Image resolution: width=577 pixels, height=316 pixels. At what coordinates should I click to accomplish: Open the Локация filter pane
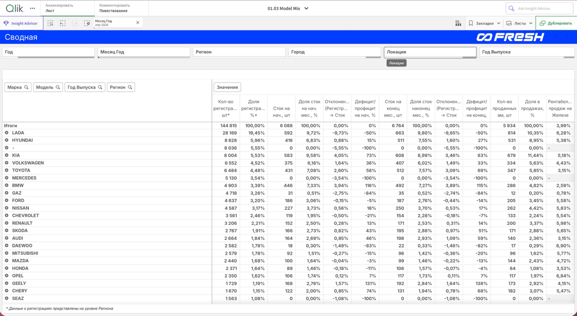tap(430, 52)
